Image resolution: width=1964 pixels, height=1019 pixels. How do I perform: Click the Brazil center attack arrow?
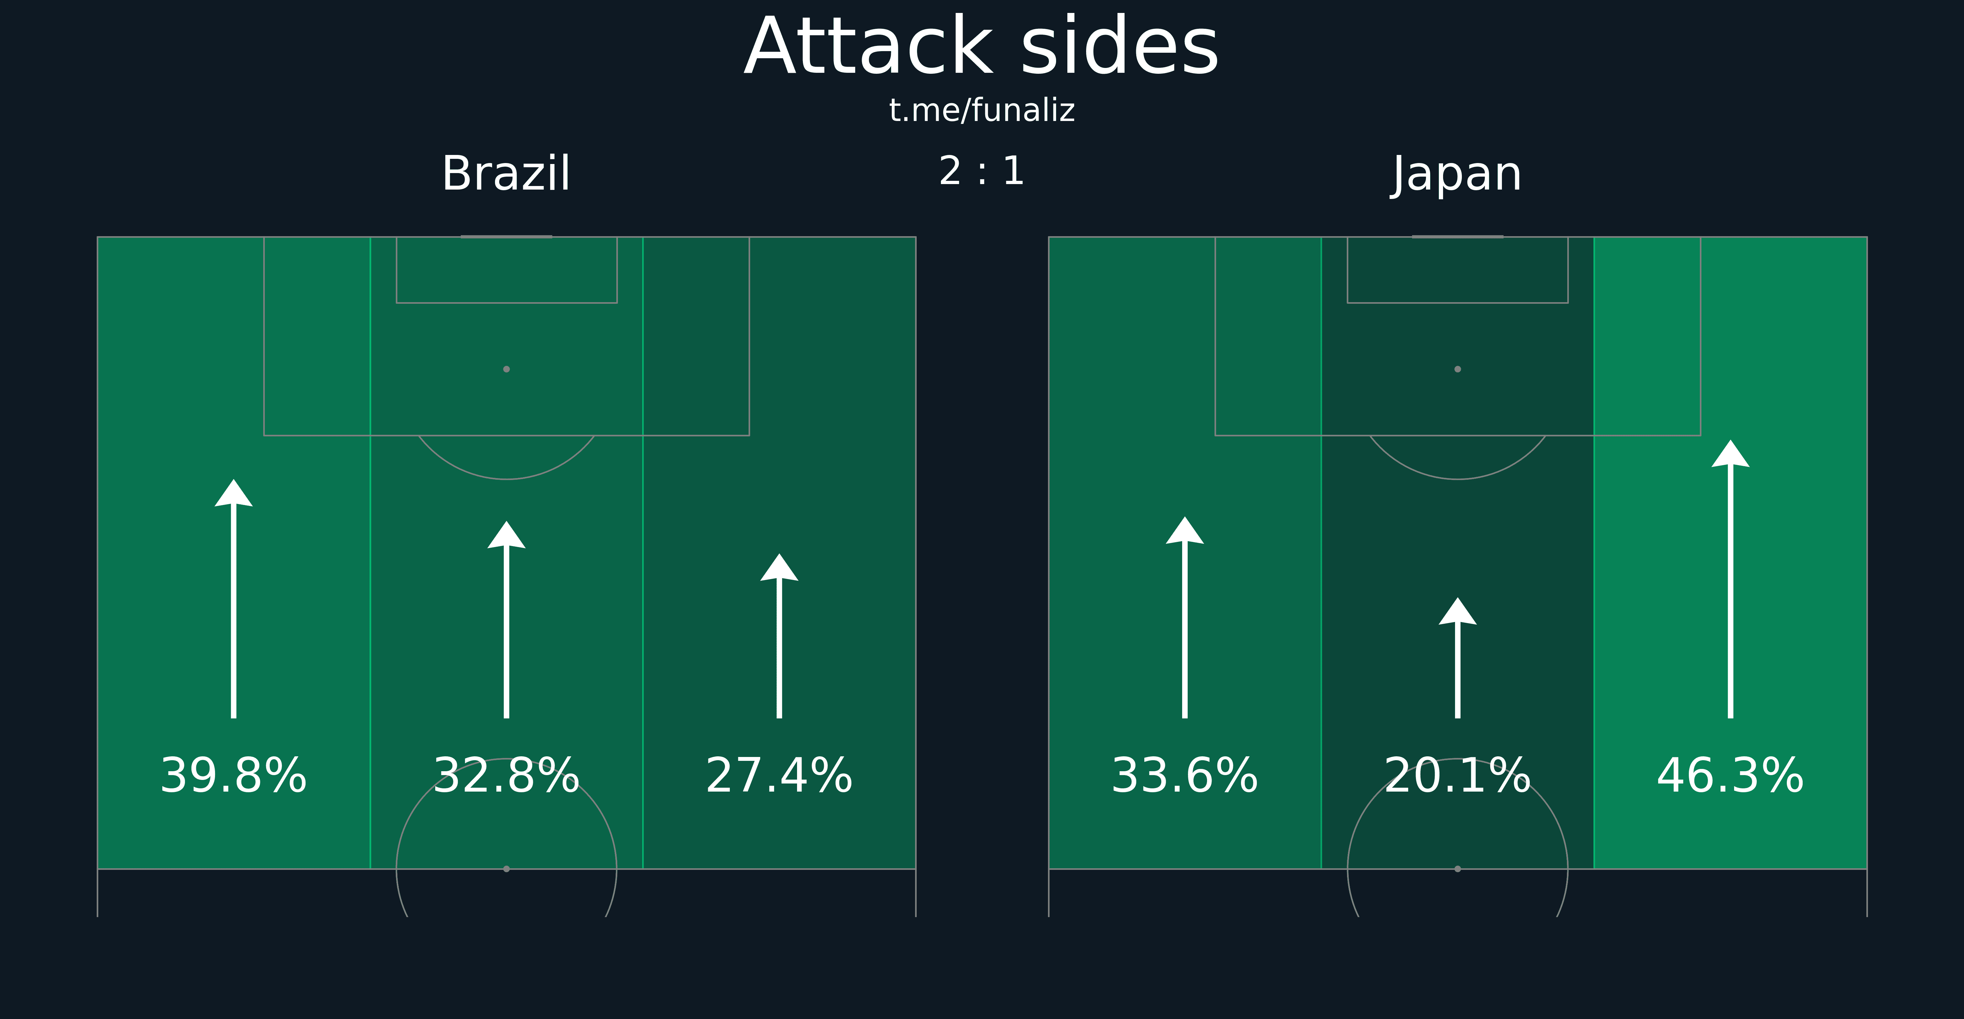[506, 619]
